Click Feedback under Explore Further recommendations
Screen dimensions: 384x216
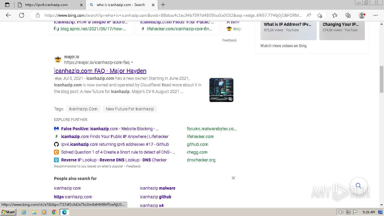(133, 166)
